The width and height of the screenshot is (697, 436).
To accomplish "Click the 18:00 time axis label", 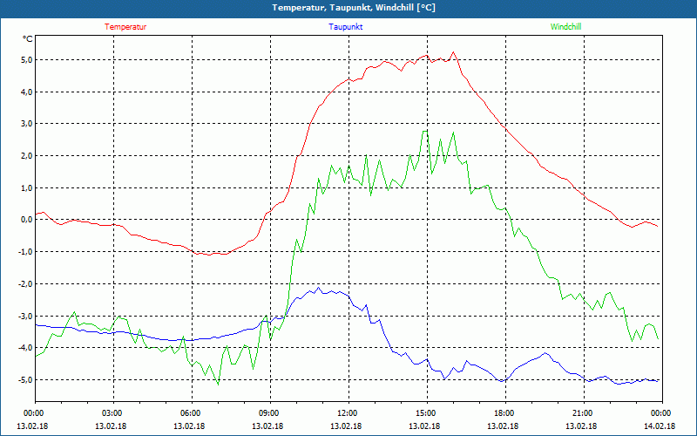I will [x=504, y=413].
